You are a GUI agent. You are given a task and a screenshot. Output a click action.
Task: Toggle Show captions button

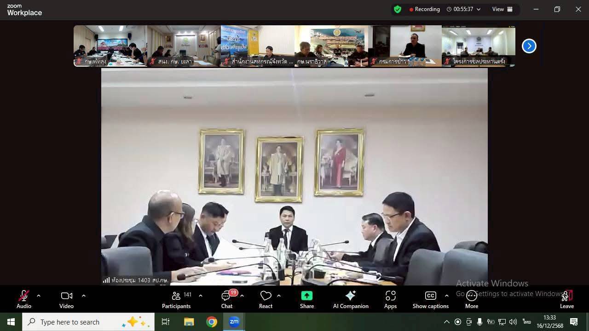click(430, 300)
